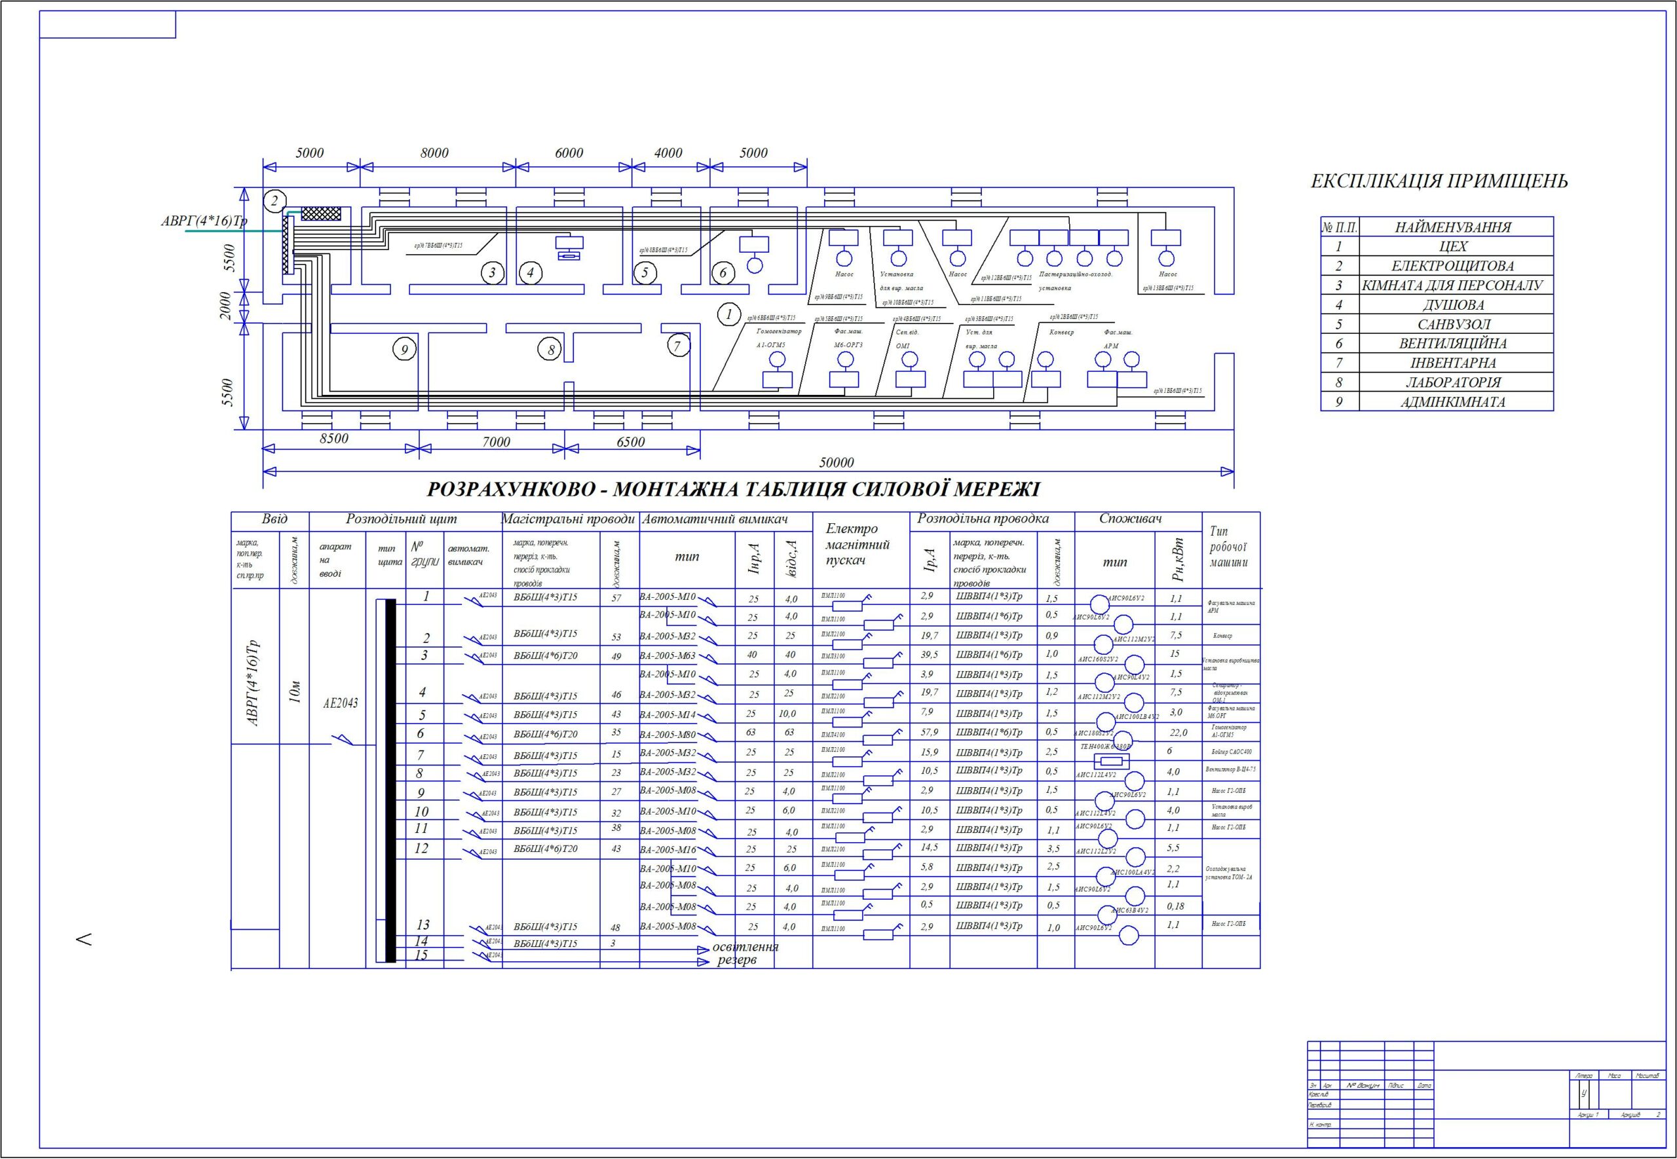Click the "Споживач" table header

point(1130,519)
